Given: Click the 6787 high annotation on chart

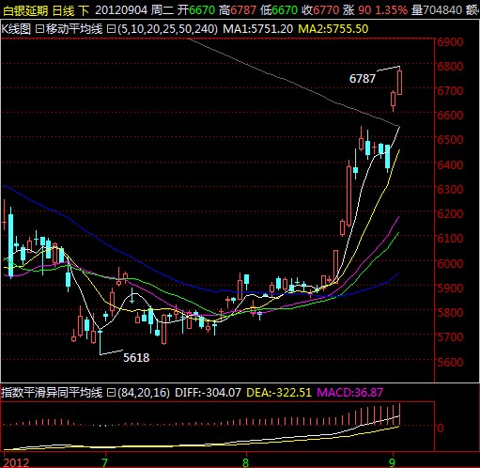Looking at the screenshot, I should coord(363,78).
